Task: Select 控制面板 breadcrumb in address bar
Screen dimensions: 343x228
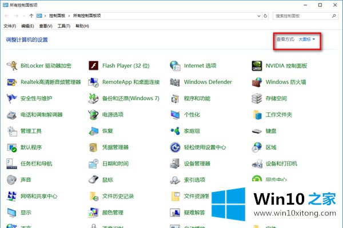Action: point(57,16)
